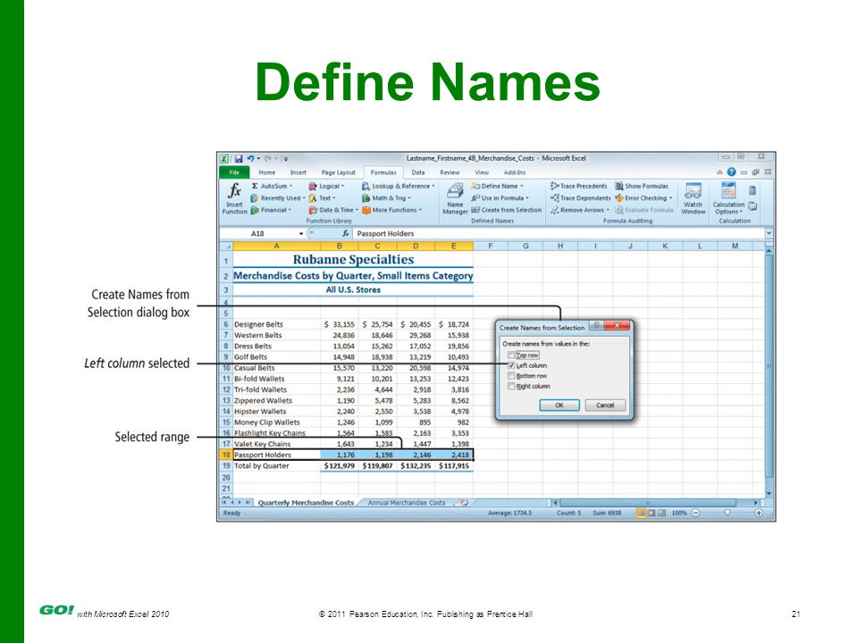Click Error Checking

(643, 198)
